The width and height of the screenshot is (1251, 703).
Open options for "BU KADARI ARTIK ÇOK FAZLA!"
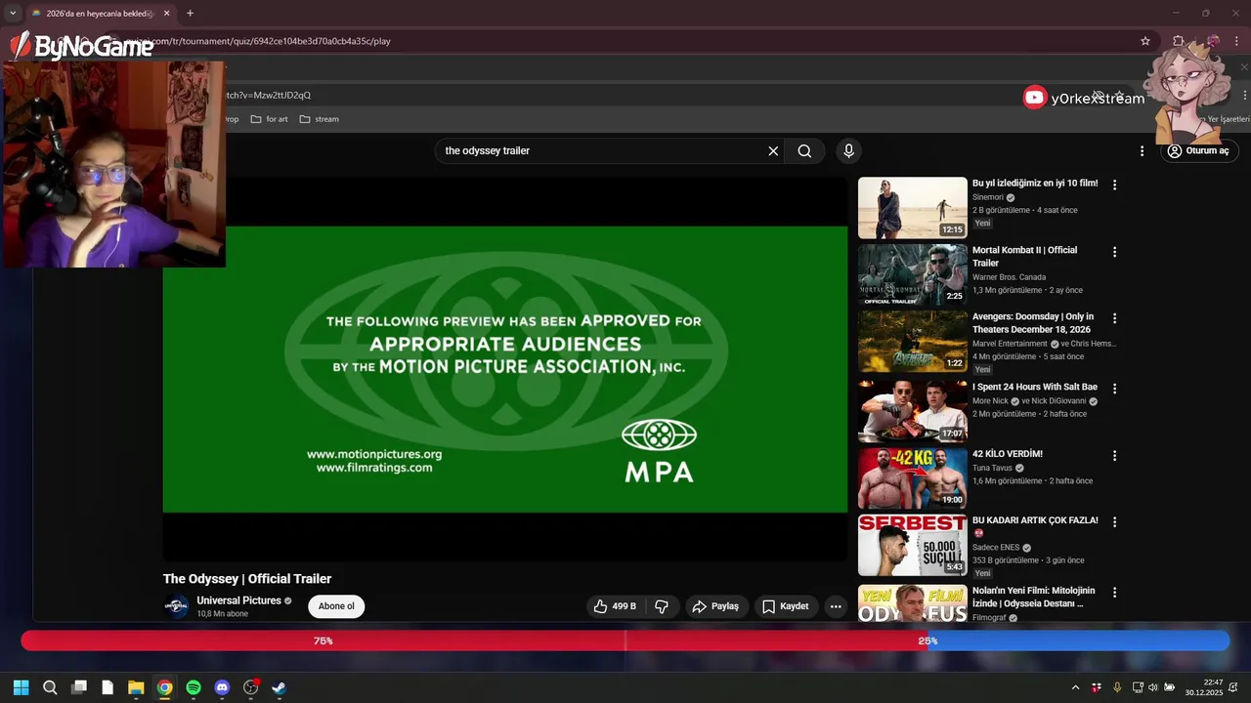[x=1114, y=522]
